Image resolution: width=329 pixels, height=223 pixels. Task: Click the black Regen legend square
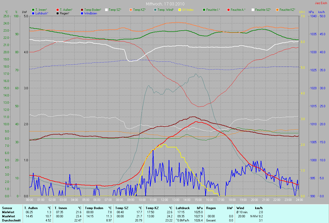pyautogui.click(x=58, y=13)
